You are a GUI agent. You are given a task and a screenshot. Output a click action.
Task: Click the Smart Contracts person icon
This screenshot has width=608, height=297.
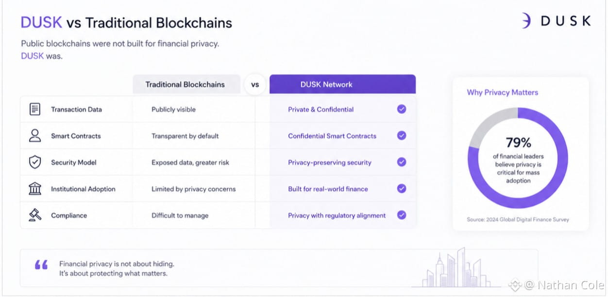(x=35, y=136)
